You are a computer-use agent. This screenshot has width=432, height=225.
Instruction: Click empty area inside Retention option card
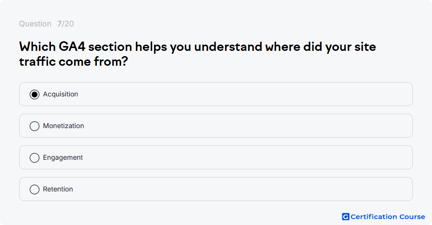click(x=242, y=189)
